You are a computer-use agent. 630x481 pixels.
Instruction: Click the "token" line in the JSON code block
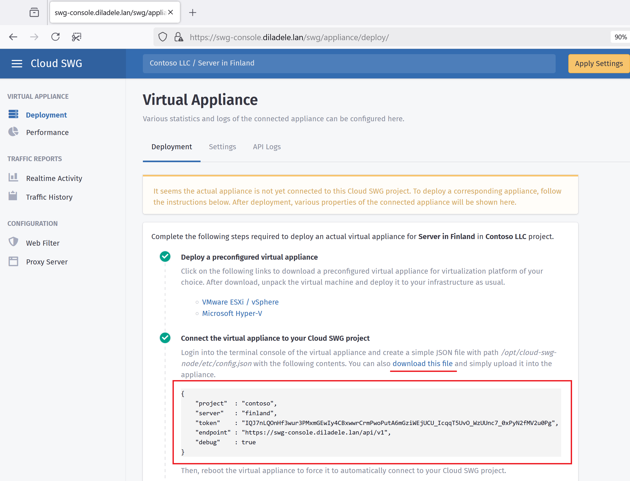coord(377,423)
